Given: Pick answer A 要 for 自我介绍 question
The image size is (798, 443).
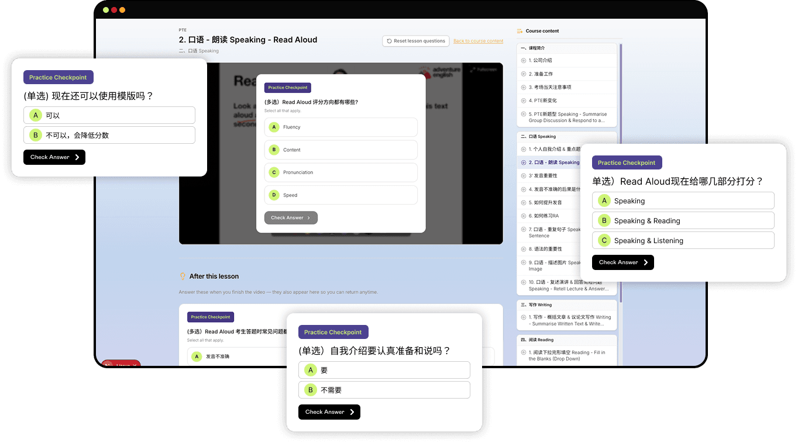Looking at the screenshot, I should [384, 370].
